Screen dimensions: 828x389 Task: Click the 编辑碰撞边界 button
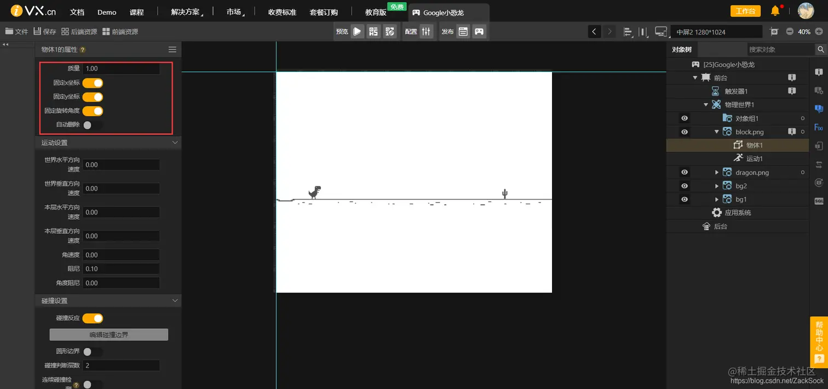click(x=109, y=335)
